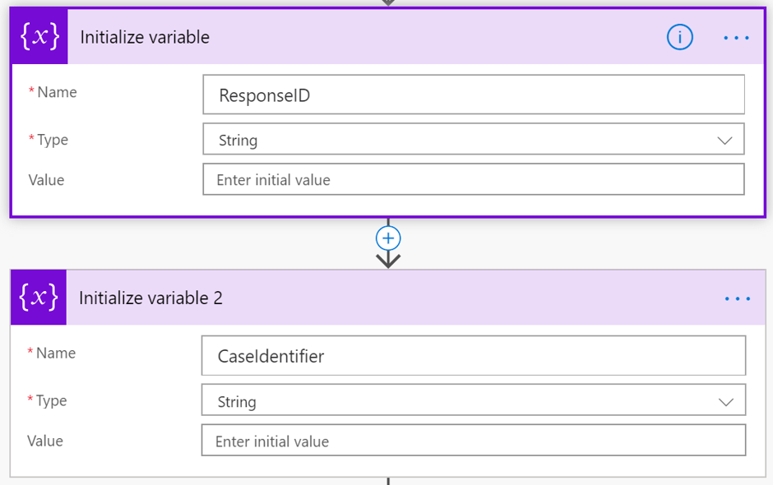Screen dimensions: 773x485
Task: Click the variable icon of Initialize variable 2
Action: pyautogui.click(x=39, y=298)
